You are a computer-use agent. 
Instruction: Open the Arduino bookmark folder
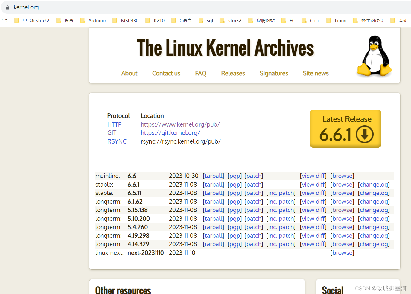(93, 20)
